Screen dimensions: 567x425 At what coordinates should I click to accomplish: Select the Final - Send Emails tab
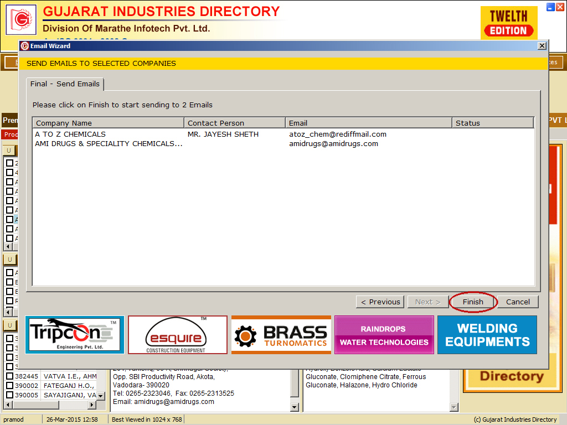65,84
